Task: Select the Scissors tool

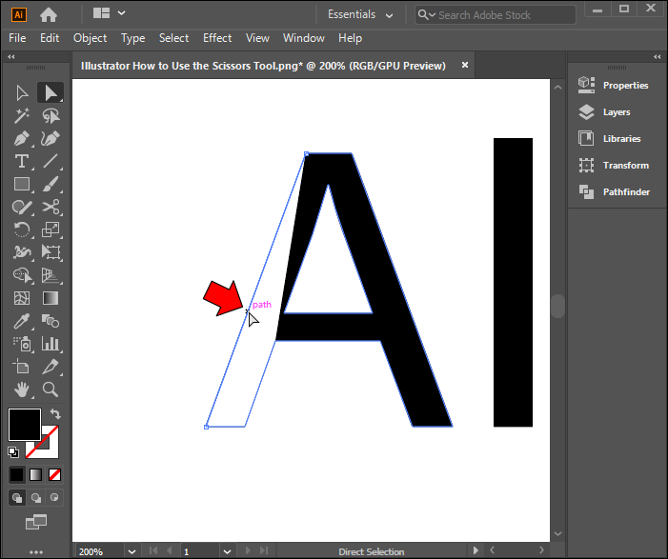Action: (51, 207)
